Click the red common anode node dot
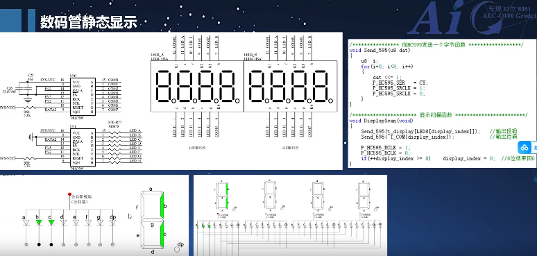The height and width of the screenshot is (256, 537). tap(69, 194)
